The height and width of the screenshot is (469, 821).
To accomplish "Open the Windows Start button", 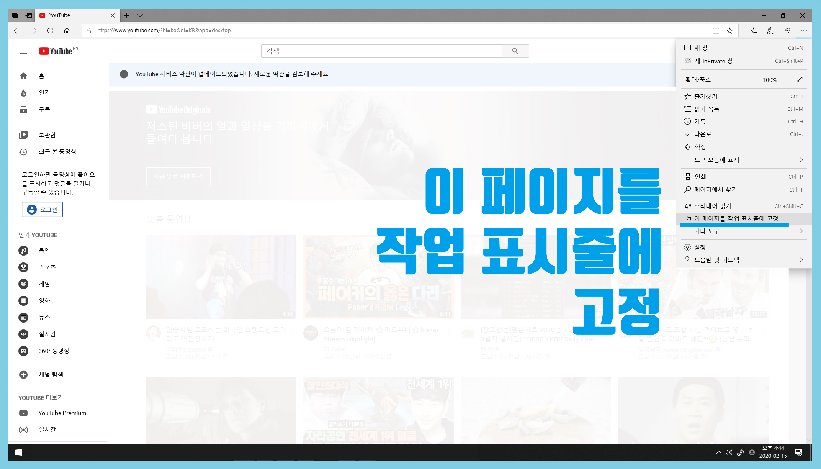I will (x=18, y=452).
